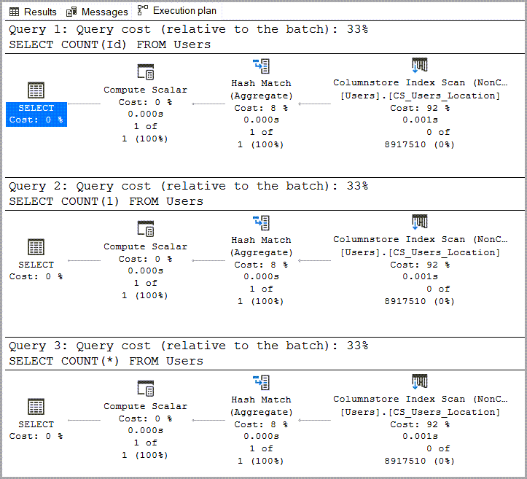The width and height of the screenshot is (527, 479).
Task: Click the Execution plan tab icon
Action: 143,10
